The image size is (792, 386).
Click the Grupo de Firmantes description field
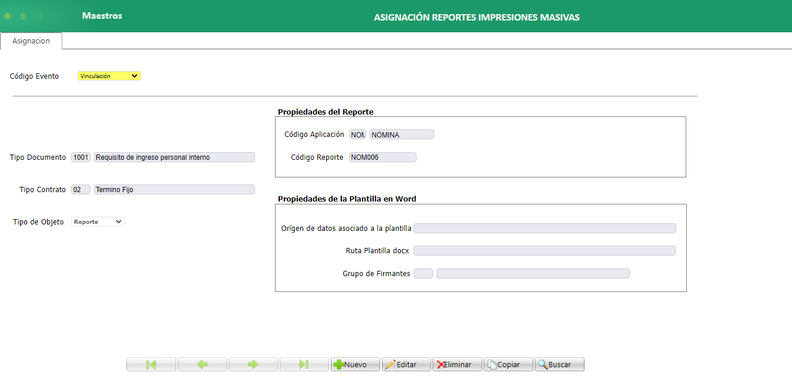click(x=533, y=273)
